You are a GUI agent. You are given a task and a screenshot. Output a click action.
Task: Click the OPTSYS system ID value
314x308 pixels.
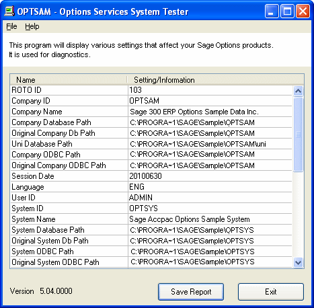tap(143, 208)
